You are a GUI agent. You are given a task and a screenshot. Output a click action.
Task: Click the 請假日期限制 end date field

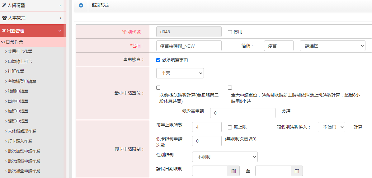pos(273,171)
